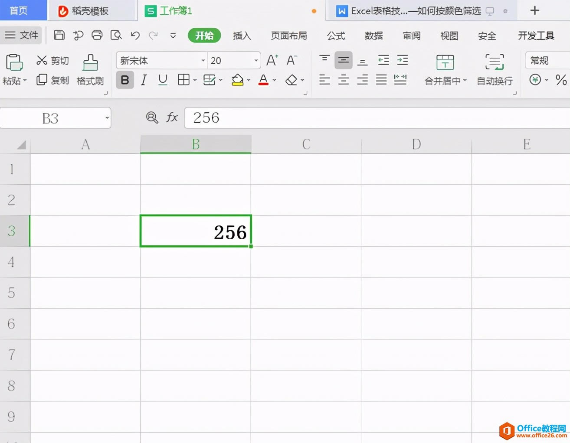Activate Format Painter 格式刷
570x443 pixels.
tap(90, 70)
